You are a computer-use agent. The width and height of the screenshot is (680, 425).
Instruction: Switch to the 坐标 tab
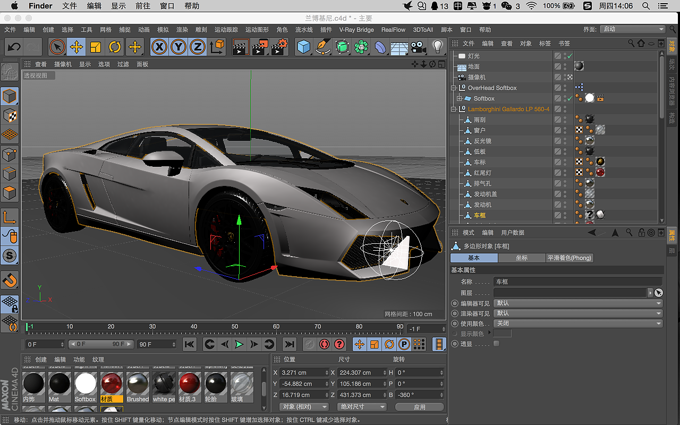pos(522,258)
